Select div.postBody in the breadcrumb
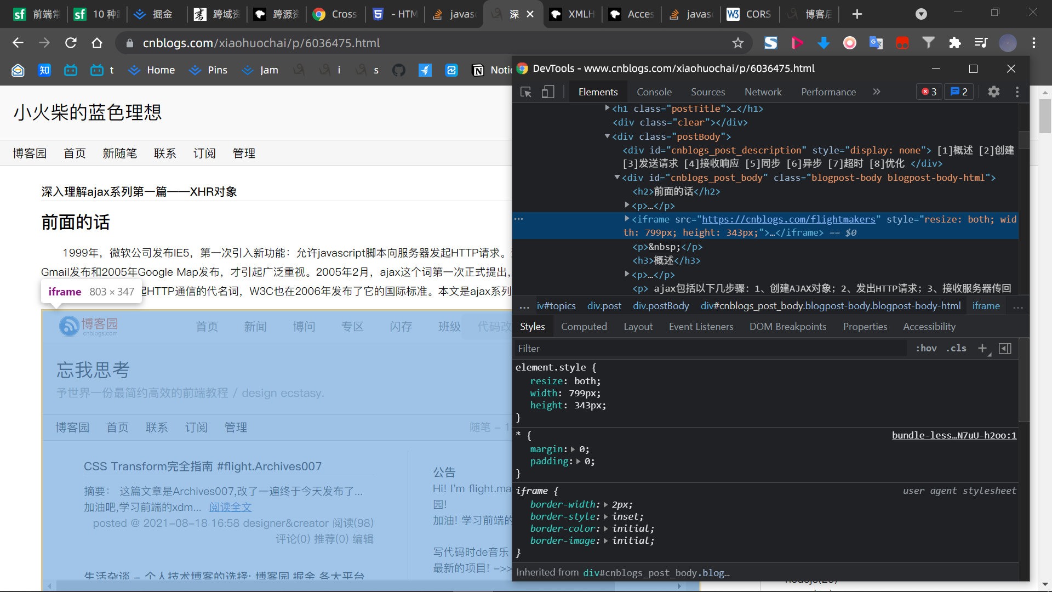 661,306
